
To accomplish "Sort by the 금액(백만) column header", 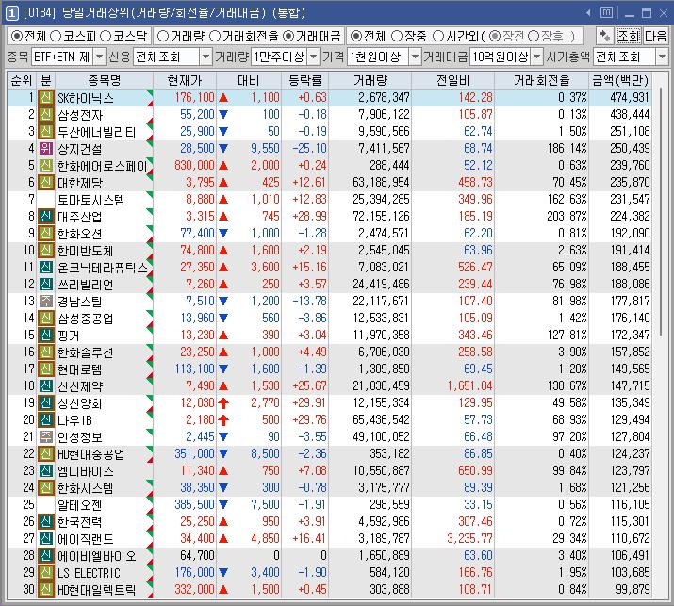I will click(620, 80).
